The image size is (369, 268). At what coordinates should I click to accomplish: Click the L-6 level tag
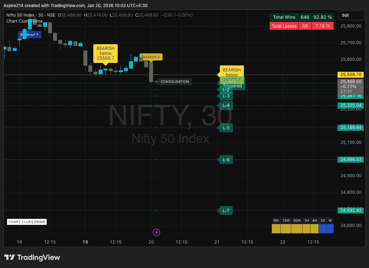pos(226,160)
